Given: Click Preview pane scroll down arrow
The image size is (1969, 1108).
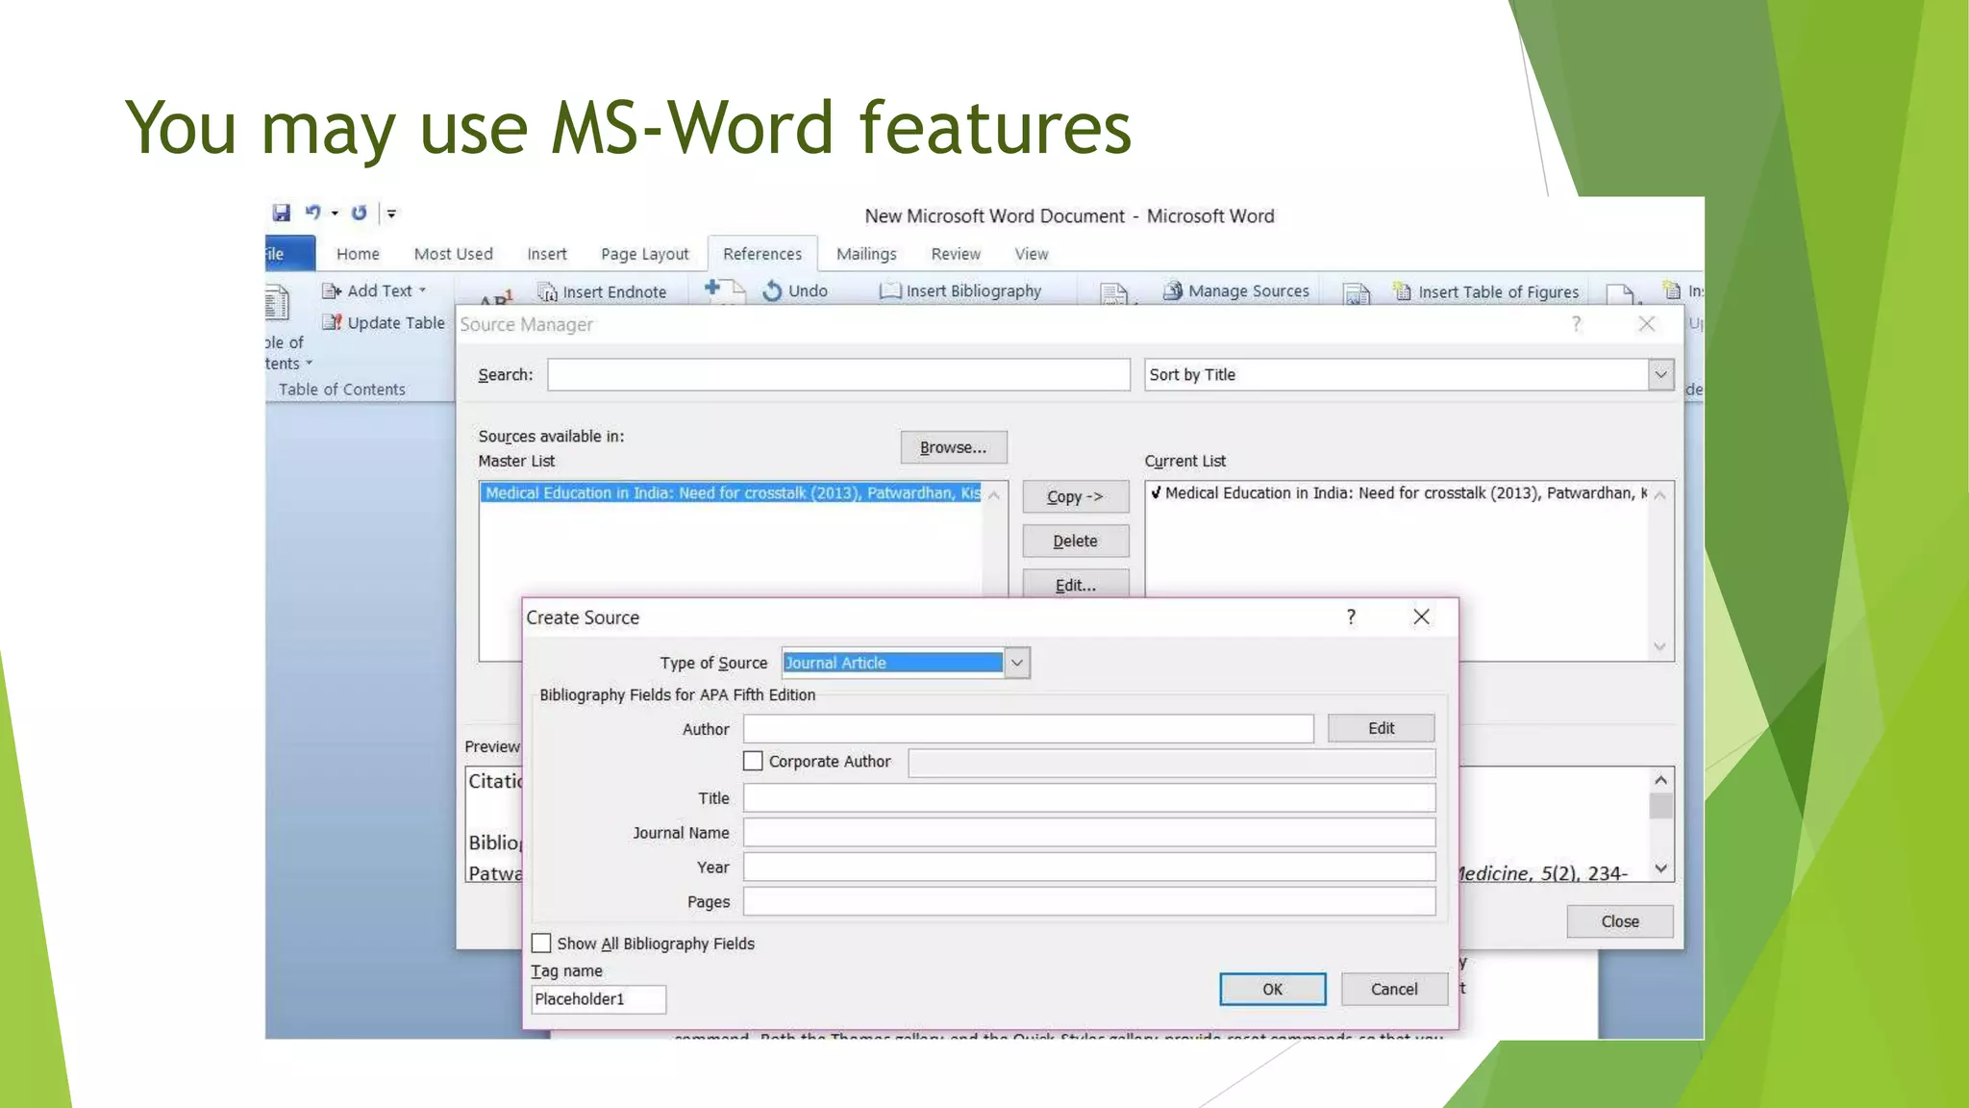Looking at the screenshot, I should tap(1660, 868).
